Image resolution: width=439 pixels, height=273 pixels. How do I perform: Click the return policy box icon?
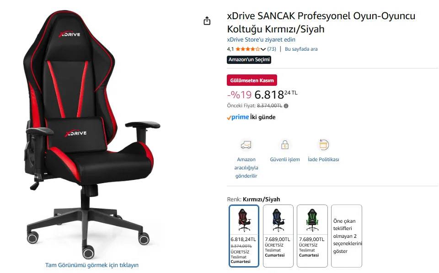(324, 145)
